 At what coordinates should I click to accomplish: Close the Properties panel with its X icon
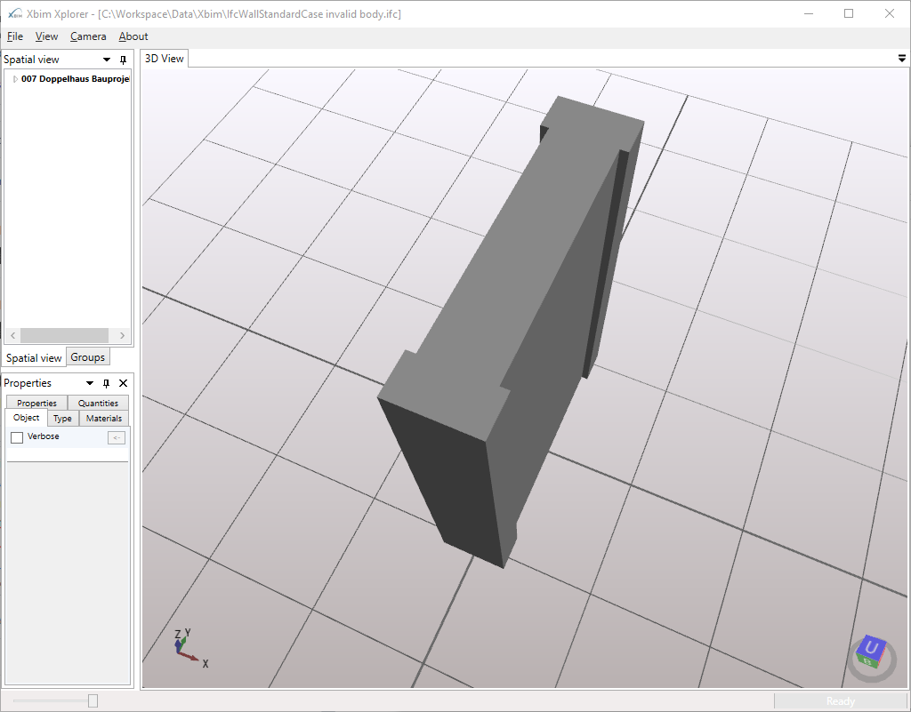point(123,383)
